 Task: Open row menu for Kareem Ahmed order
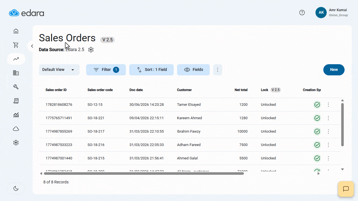328,118
